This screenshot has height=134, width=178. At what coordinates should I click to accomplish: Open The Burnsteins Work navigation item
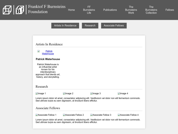tap(131, 10)
